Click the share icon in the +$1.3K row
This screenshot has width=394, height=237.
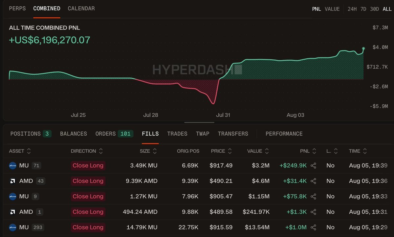[313, 212]
